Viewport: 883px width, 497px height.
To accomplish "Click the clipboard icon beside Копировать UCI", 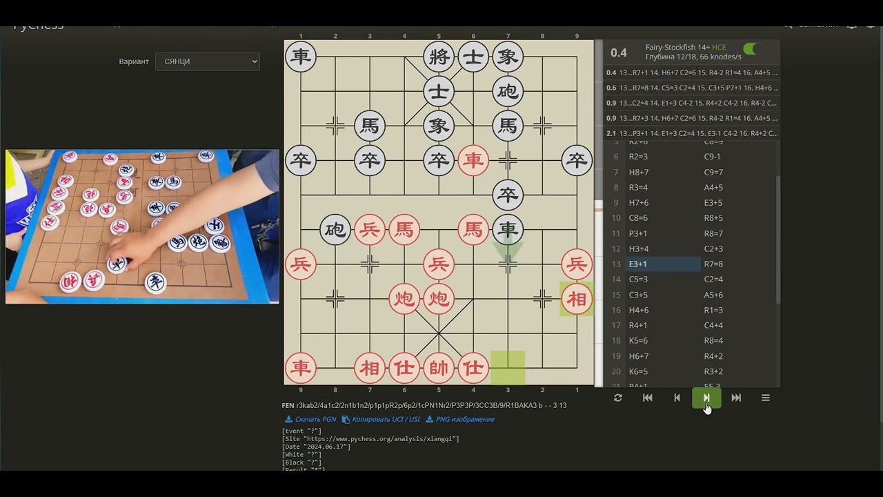I will (346, 419).
